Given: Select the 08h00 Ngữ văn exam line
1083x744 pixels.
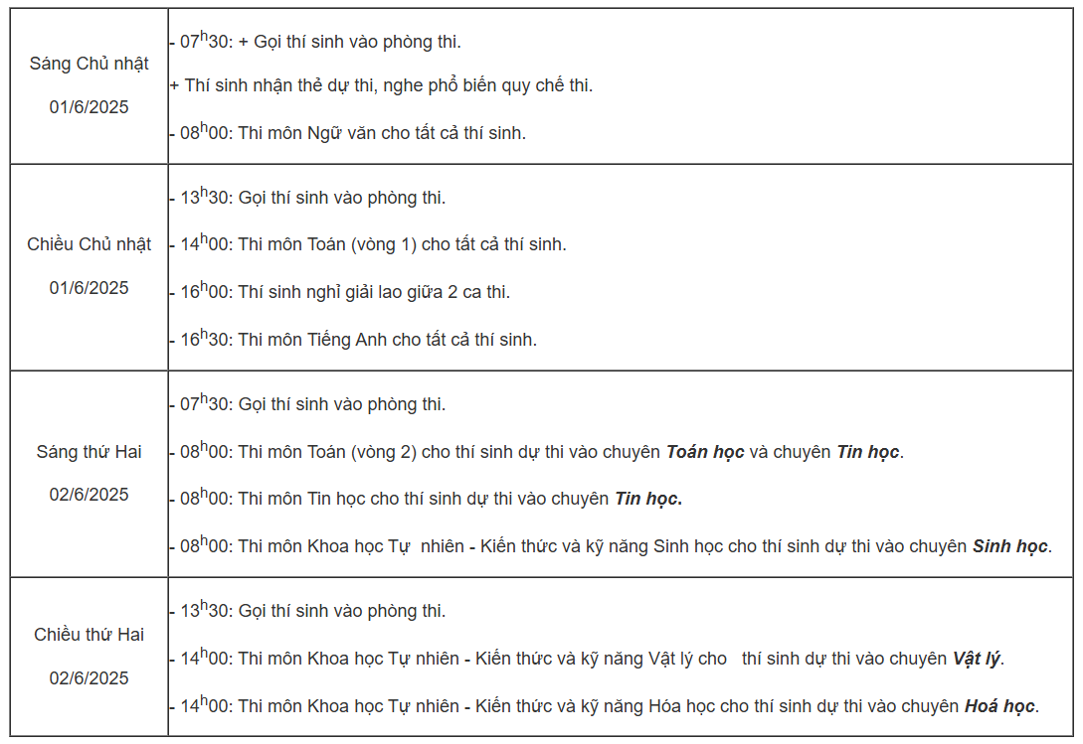Looking at the screenshot, I should [348, 133].
